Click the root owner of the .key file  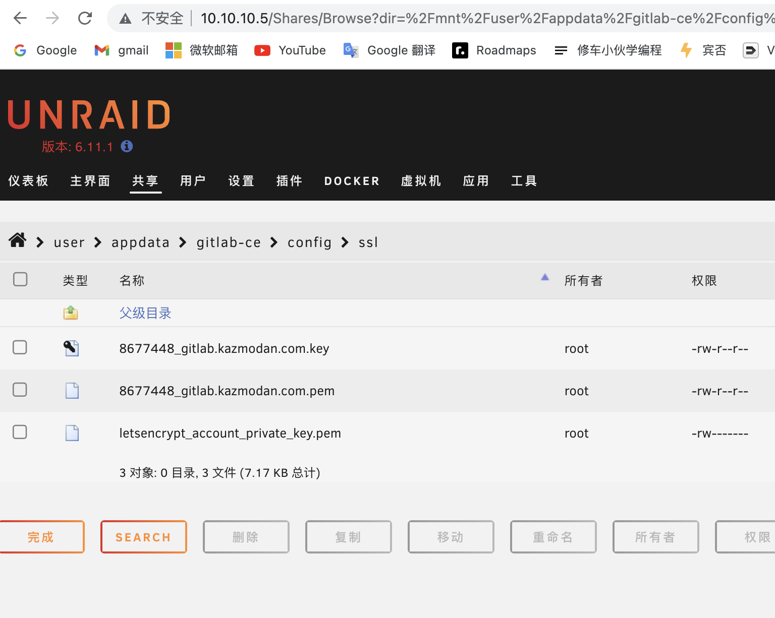(x=576, y=348)
